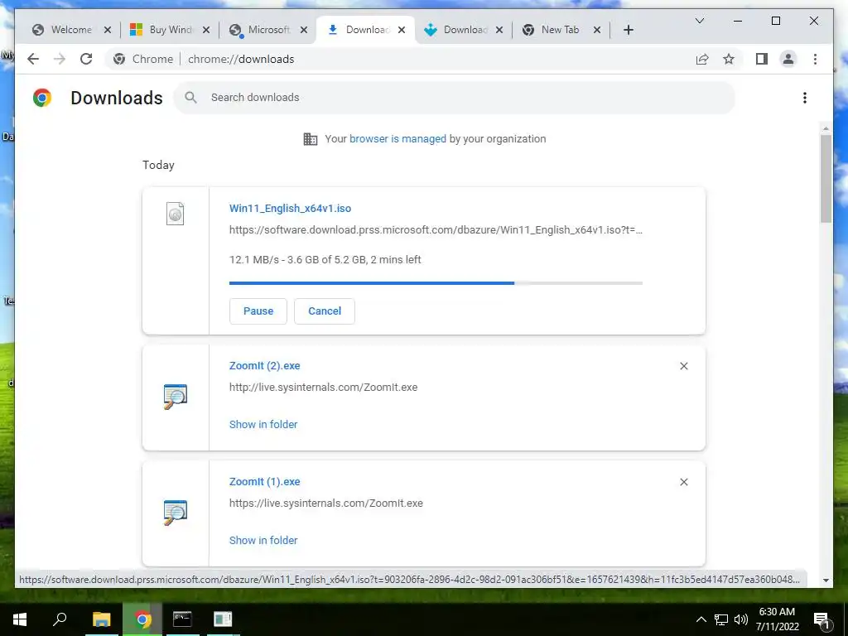Click the ZoomIt (1).exe file name link
The width and height of the screenshot is (848, 636).
(264, 481)
